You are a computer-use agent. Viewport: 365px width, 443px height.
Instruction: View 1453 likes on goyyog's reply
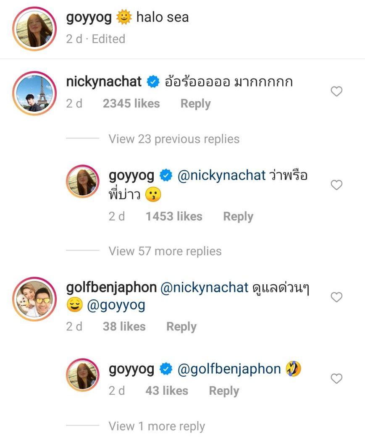click(174, 216)
